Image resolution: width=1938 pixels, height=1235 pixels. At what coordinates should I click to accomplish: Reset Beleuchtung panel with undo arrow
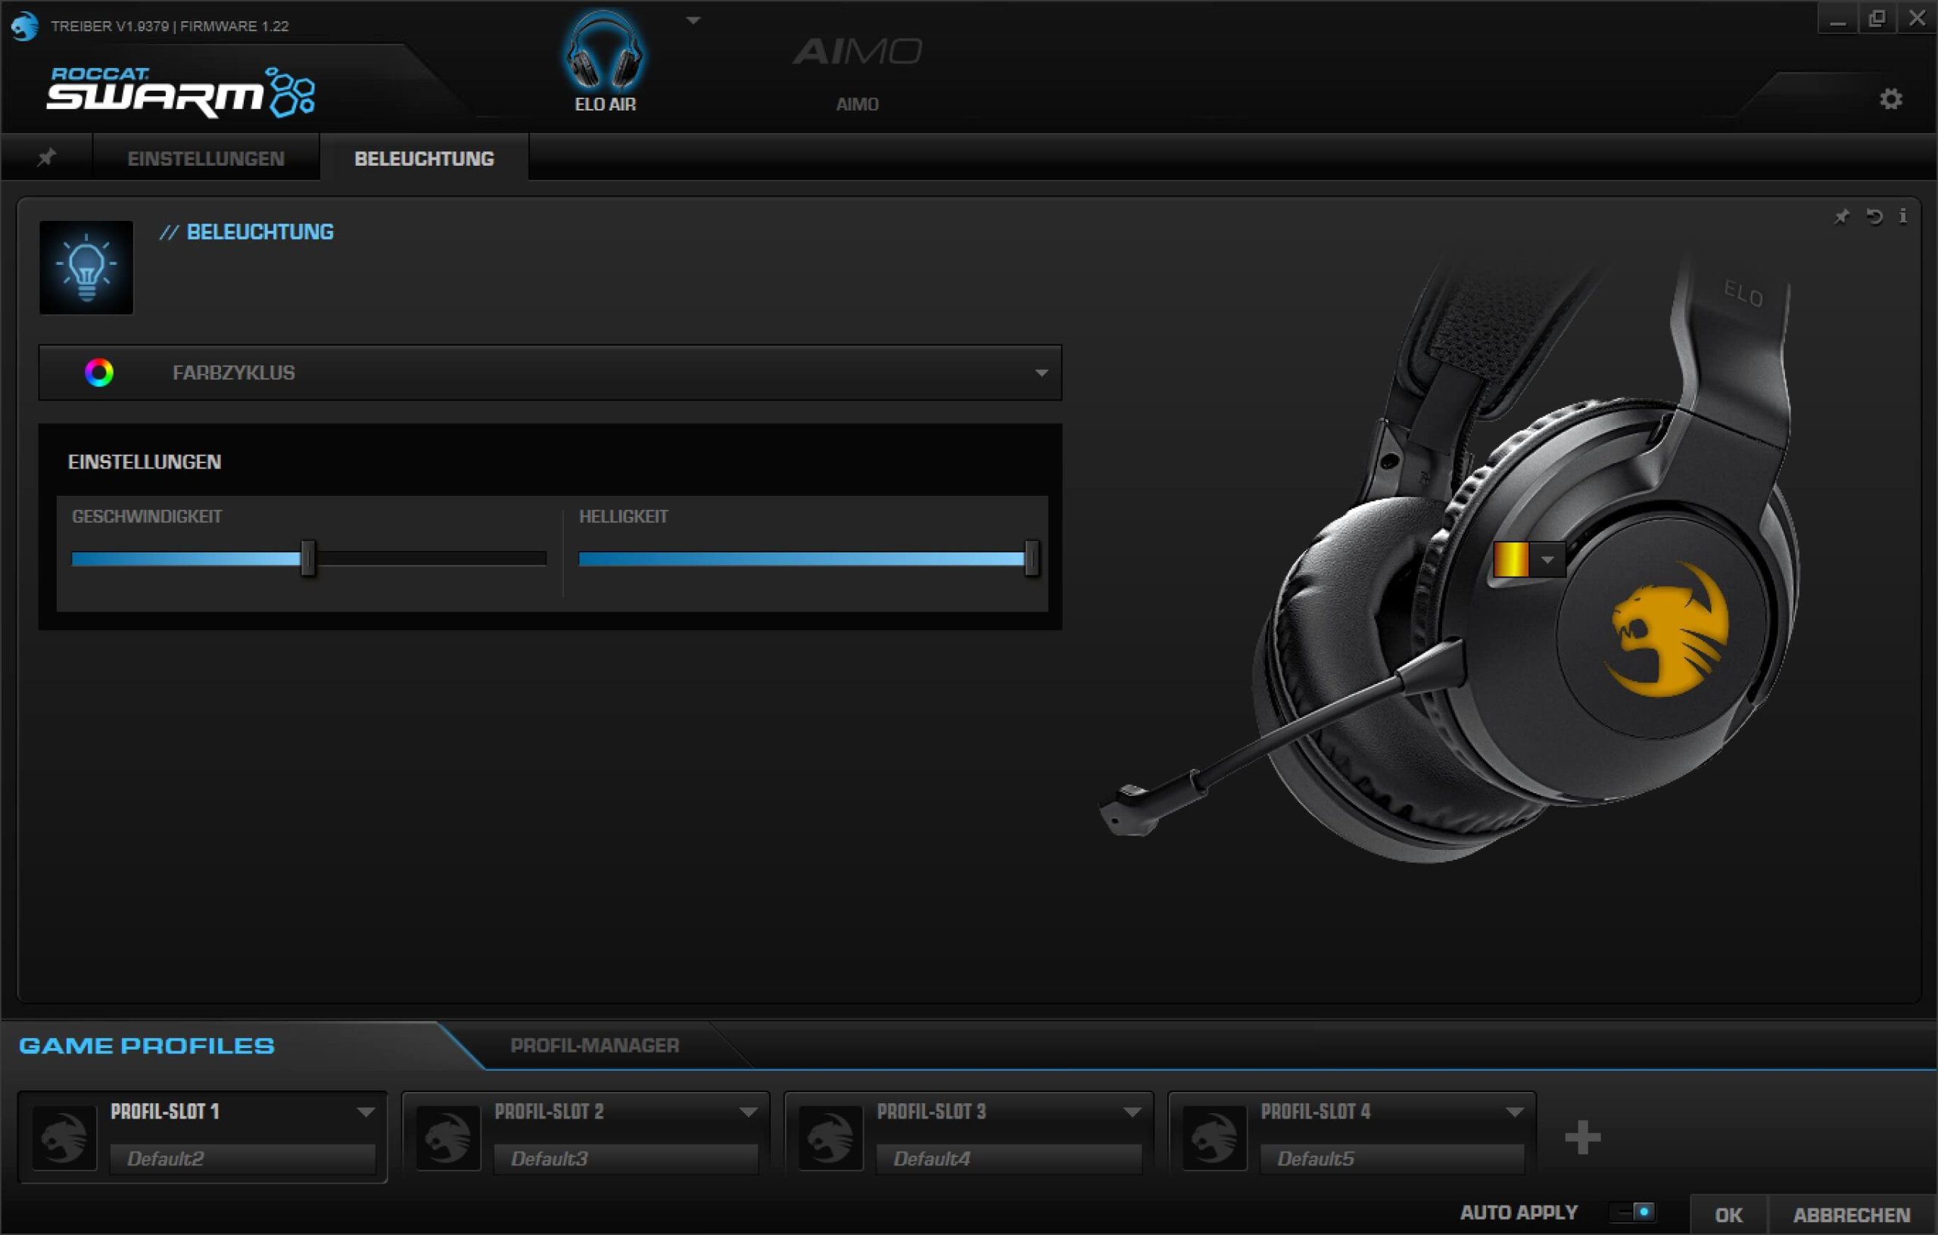point(1874,216)
